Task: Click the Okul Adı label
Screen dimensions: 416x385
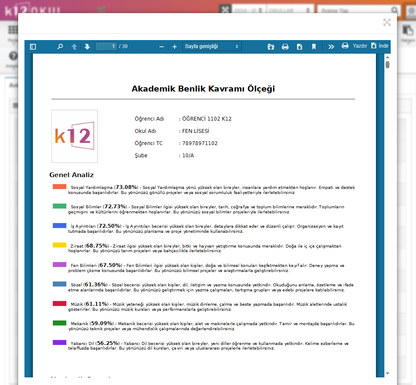Action: [145, 131]
